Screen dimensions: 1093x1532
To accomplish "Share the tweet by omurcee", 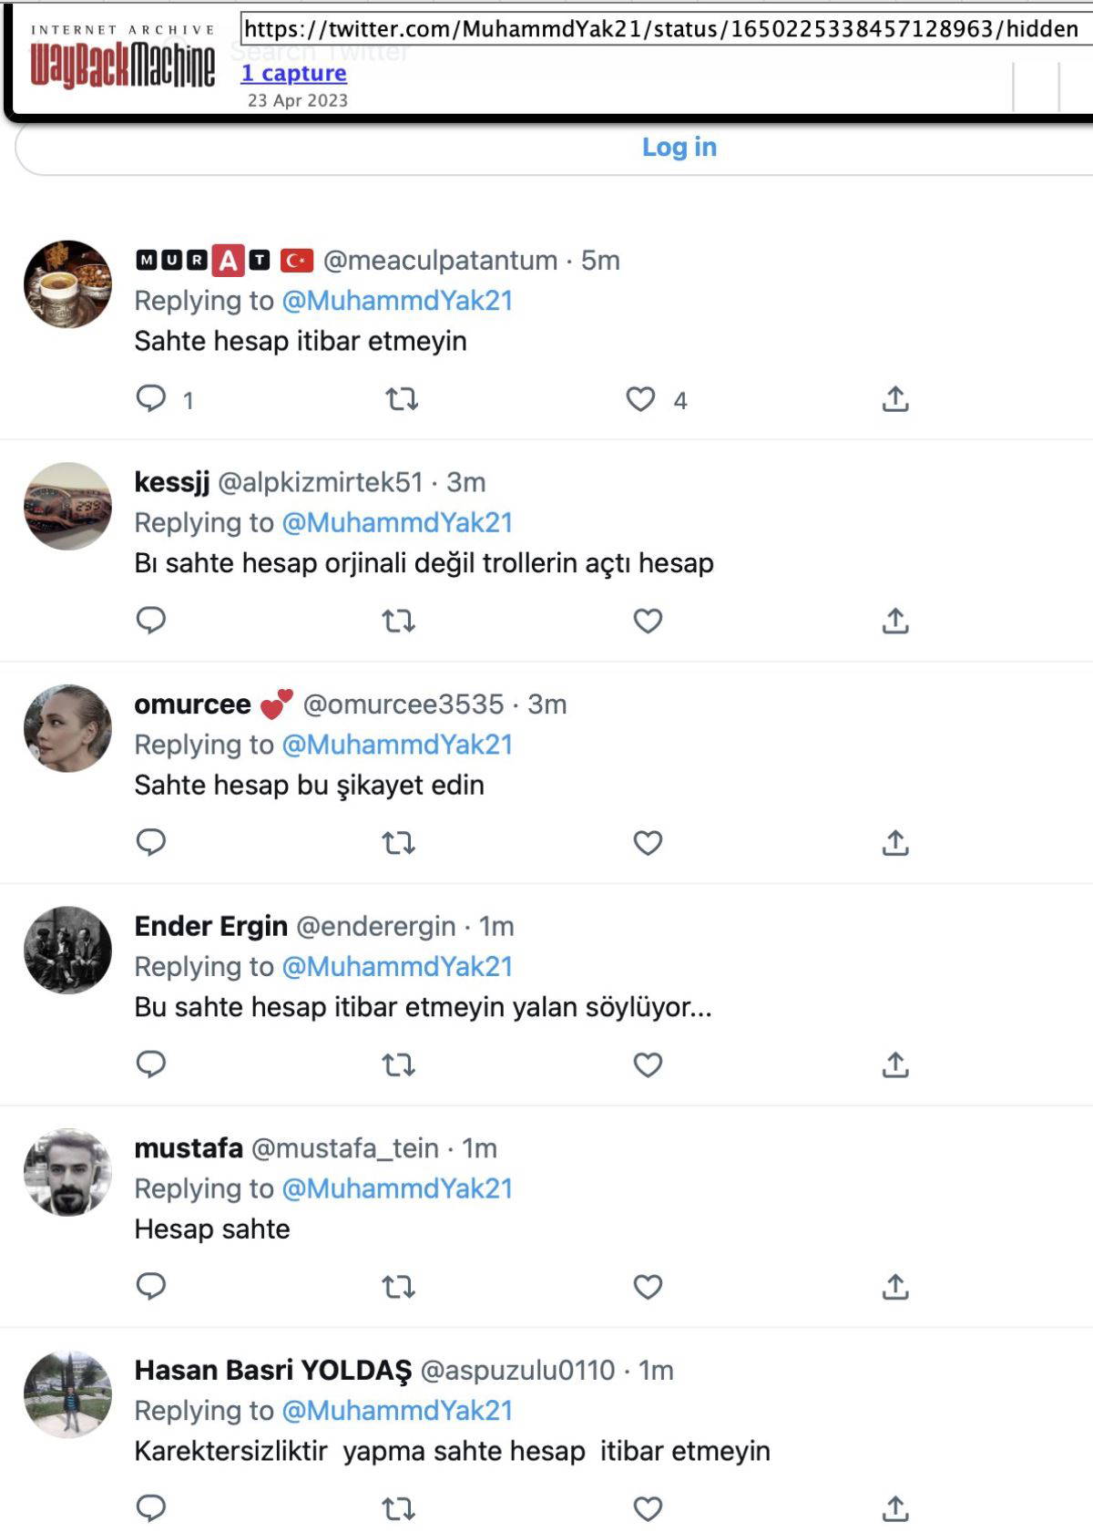I will click(x=895, y=843).
